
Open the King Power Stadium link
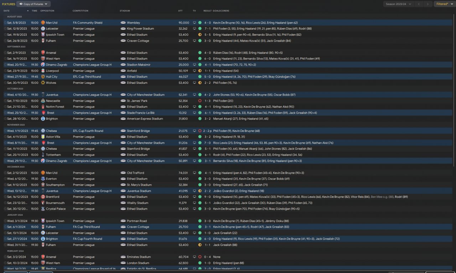click(x=140, y=29)
